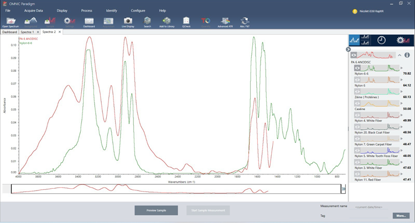This screenshot has width=415, height=223.
Task: Switch to the Dashboard tab
Action: click(9, 32)
